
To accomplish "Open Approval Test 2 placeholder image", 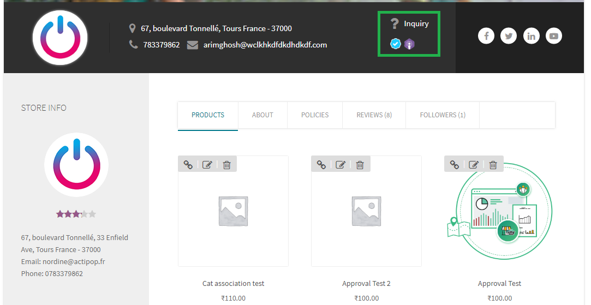I will (366, 211).
